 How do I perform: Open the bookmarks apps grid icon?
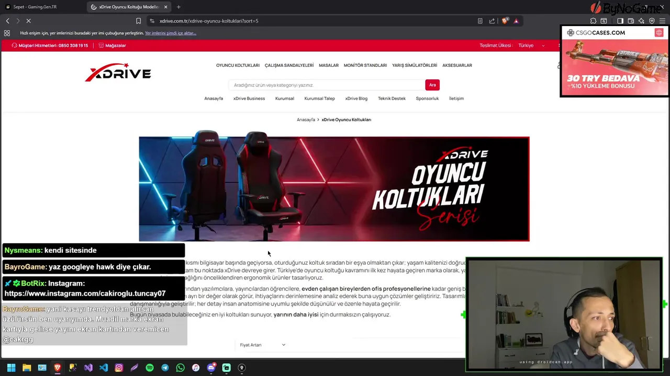[7, 33]
